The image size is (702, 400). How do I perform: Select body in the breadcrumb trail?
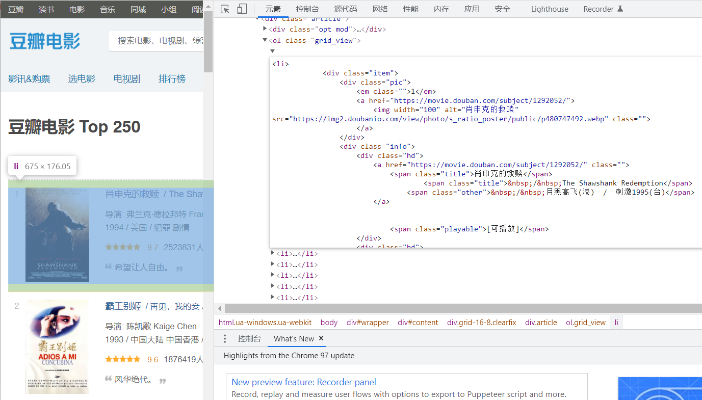pyautogui.click(x=329, y=323)
